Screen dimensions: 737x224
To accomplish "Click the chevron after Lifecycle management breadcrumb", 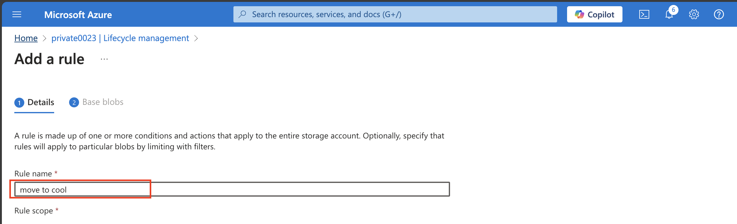I will 196,38.
